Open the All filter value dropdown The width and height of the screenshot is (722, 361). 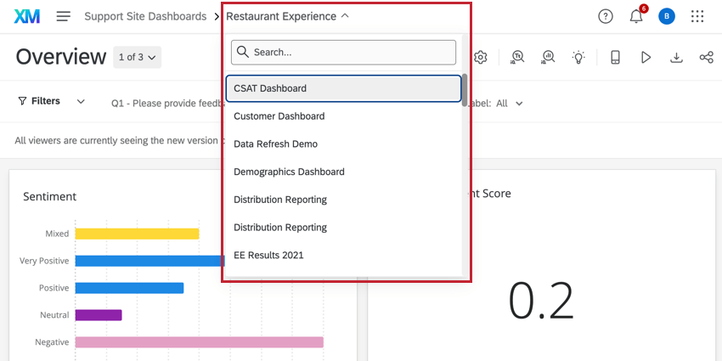click(x=509, y=104)
